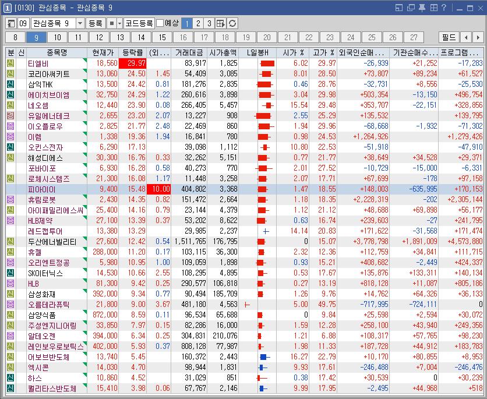Click the square stop button beside 등록
Screen dimensions: 487x399
click(111, 23)
